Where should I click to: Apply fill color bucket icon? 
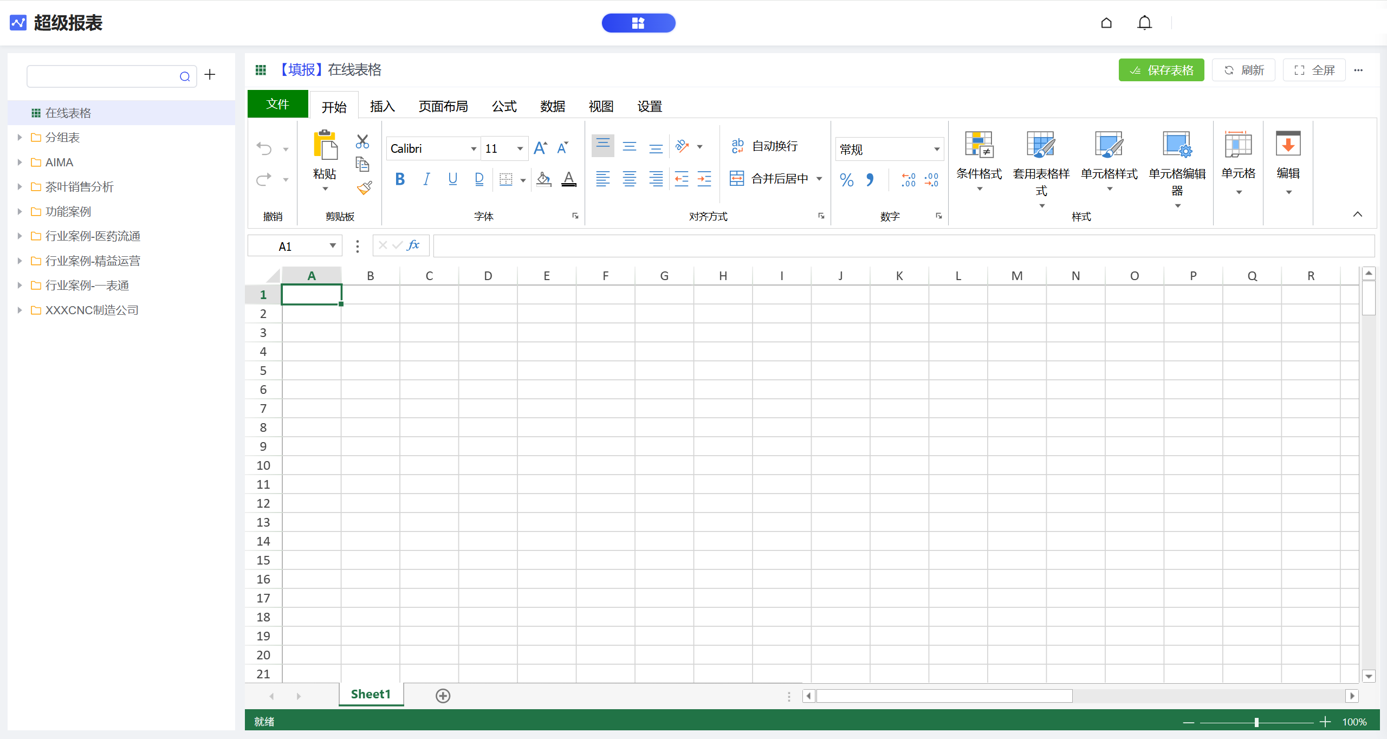click(x=543, y=179)
